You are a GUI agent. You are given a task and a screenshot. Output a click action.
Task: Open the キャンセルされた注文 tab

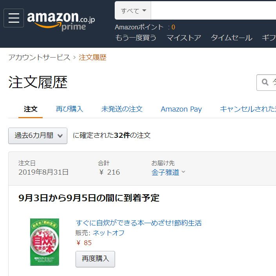pos(248,109)
